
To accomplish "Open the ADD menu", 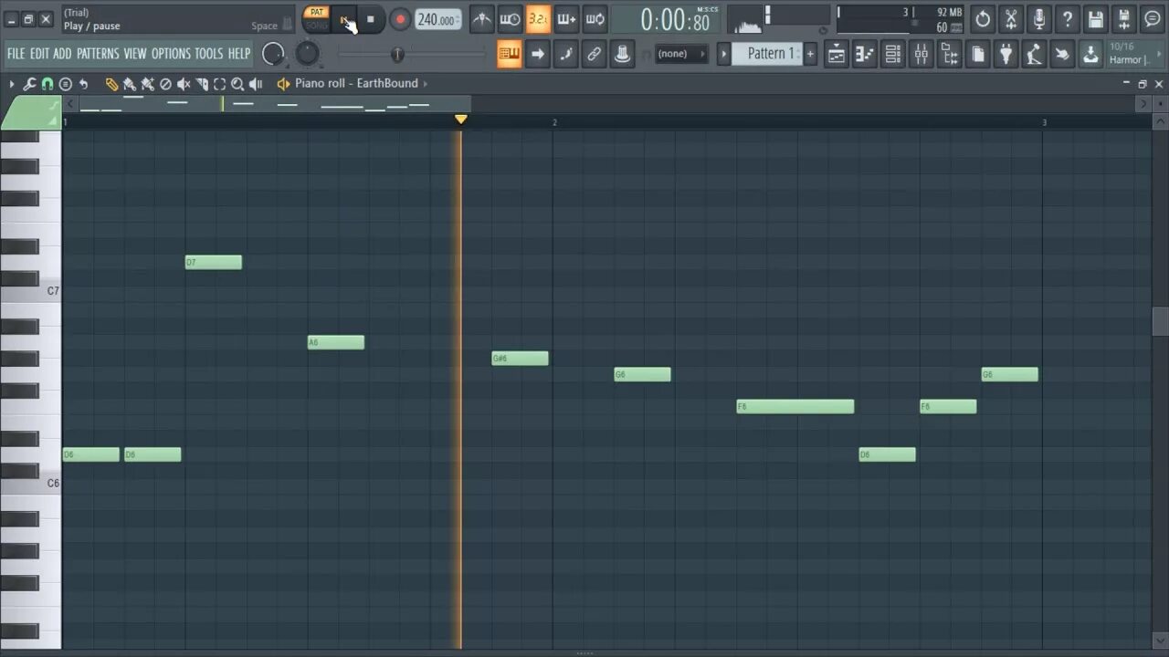I will click(62, 54).
